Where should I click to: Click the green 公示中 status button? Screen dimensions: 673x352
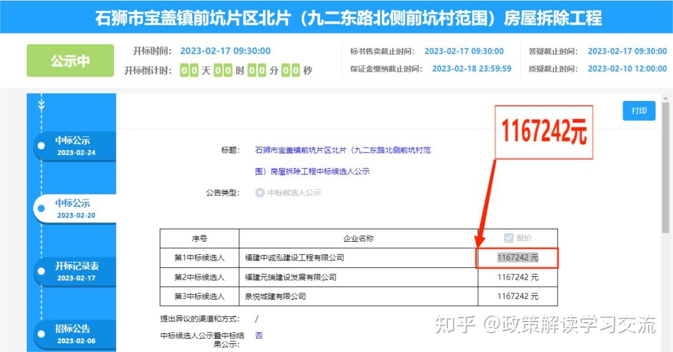[x=70, y=60]
